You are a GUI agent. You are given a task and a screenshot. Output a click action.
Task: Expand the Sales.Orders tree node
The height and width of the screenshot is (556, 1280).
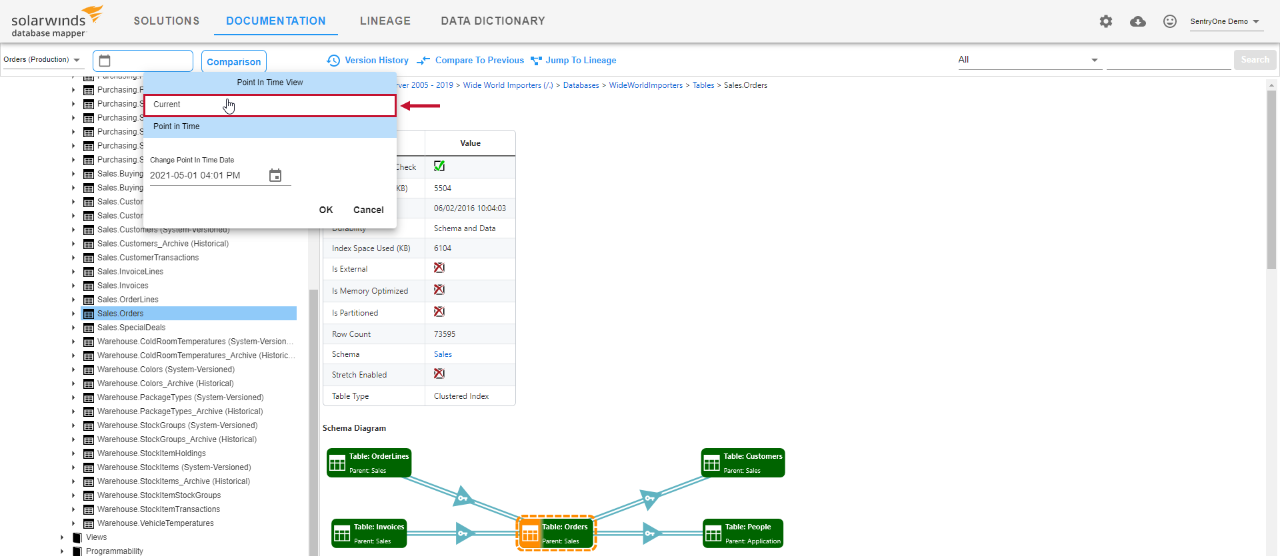coord(73,314)
